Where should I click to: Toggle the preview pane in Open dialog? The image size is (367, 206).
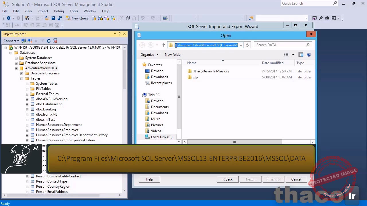click(x=301, y=55)
